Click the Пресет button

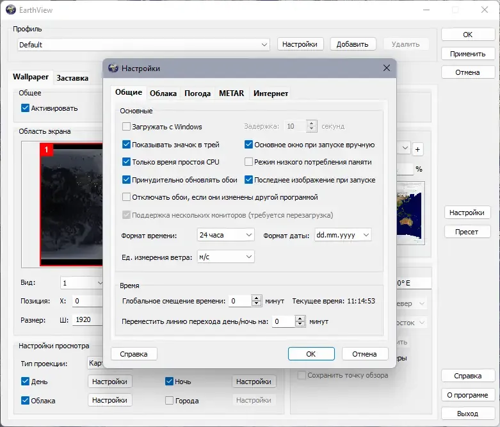pos(467,232)
